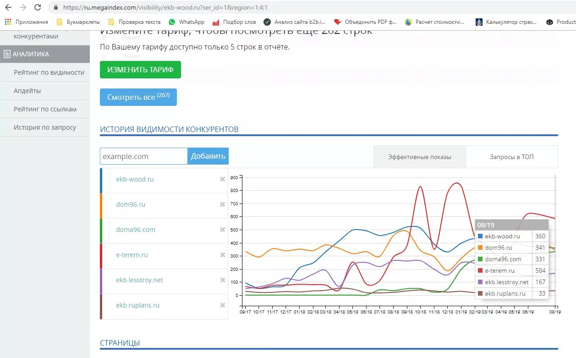Open the конкурентами sidebar item
Viewport: 576px width, 358px height.
pos(36,36)
